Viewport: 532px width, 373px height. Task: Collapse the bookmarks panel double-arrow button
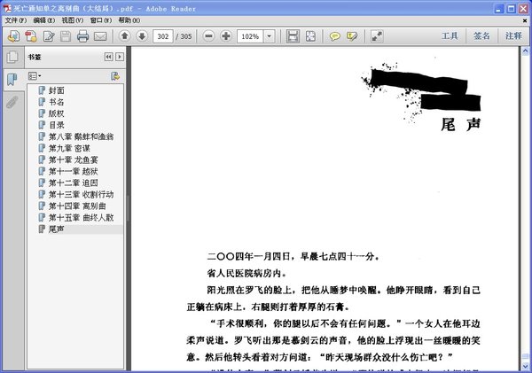[108, 57]
